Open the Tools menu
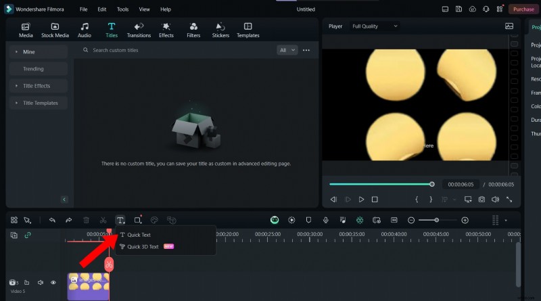The image size is (541, 301). click(x=122, y=9)
